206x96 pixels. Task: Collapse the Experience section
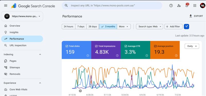[x=40, y=83]
